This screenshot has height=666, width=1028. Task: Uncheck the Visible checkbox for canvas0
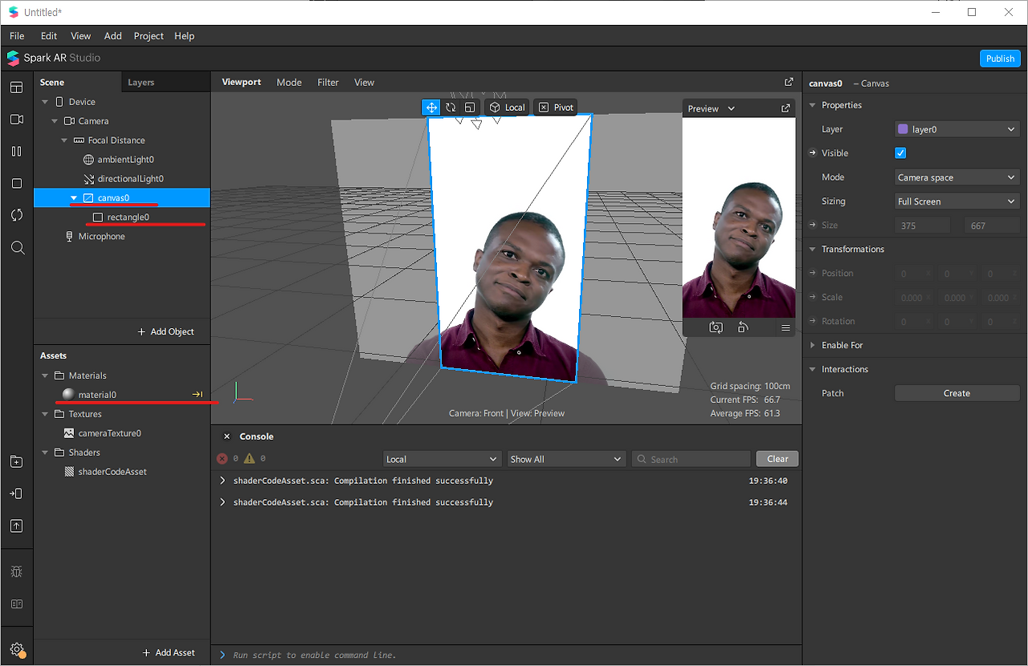(x=900, y=153)
